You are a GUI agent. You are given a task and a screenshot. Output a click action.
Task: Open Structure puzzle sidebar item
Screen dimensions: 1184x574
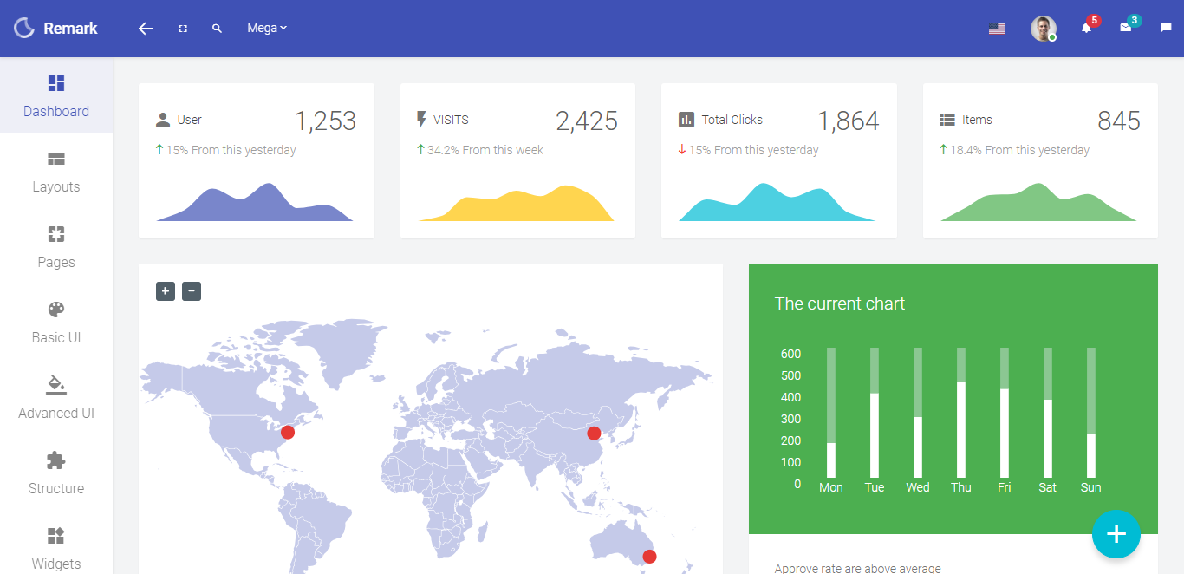56,473
